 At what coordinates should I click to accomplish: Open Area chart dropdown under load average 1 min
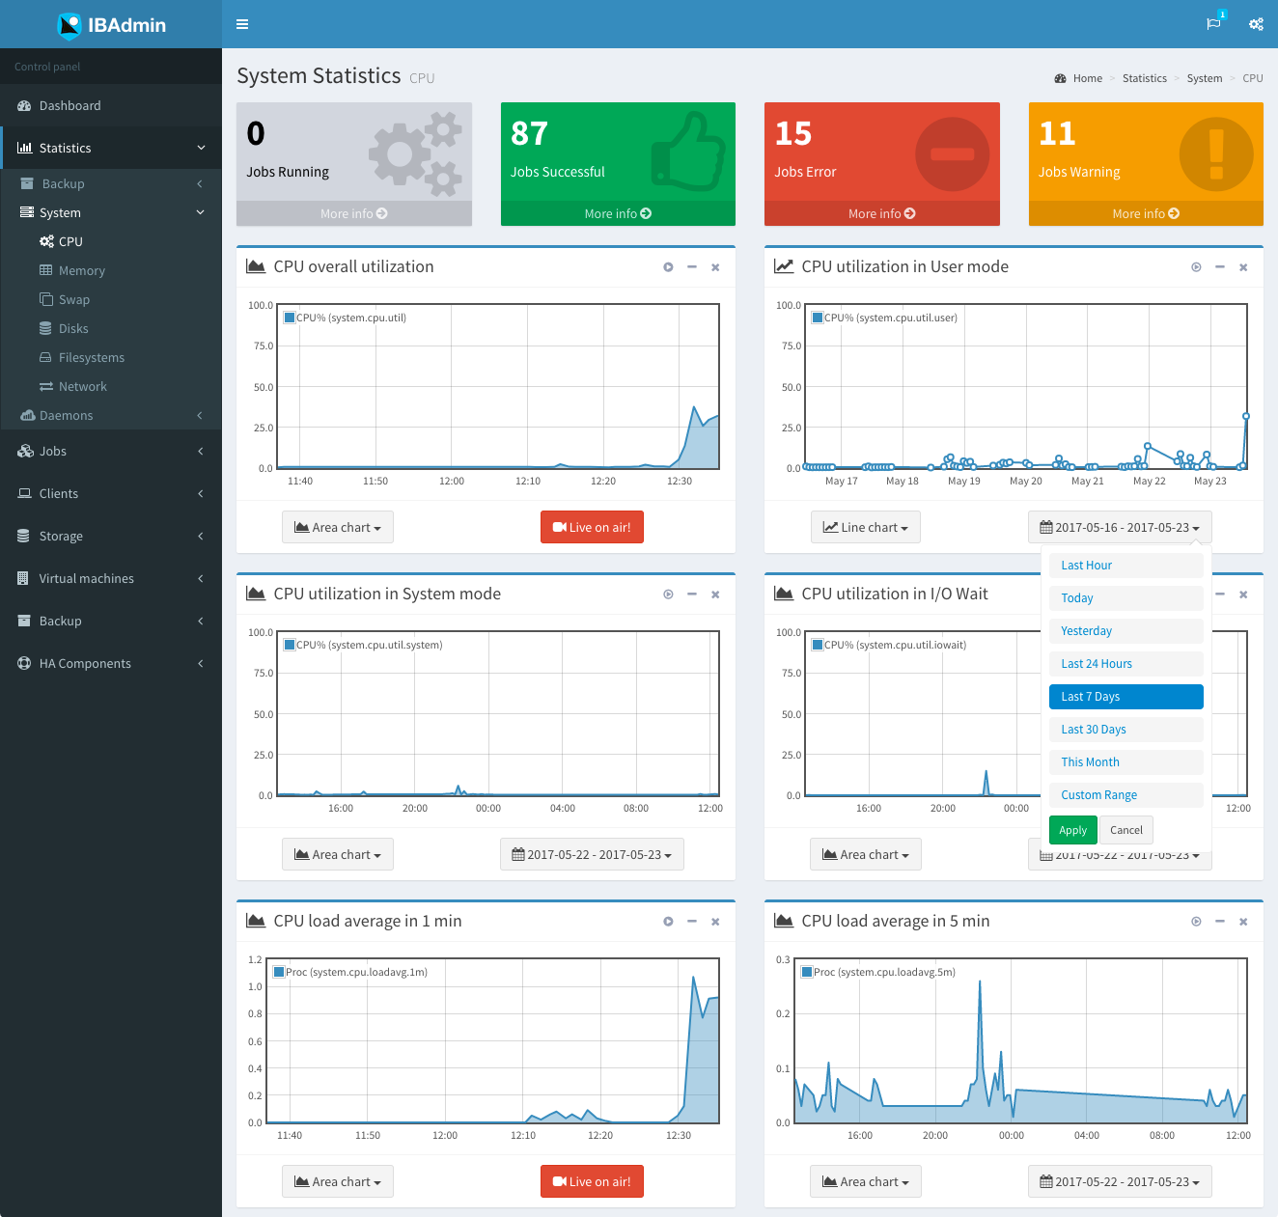338,1181
